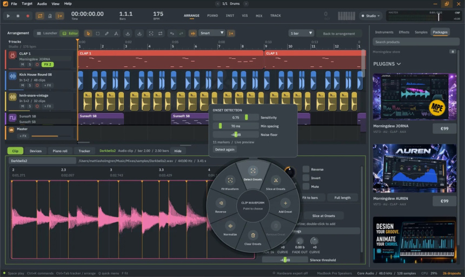Screen dimensions: 465x277
Task: Select the arrow pointer tool
Action: pyautogui.click(x=88, y=33)
